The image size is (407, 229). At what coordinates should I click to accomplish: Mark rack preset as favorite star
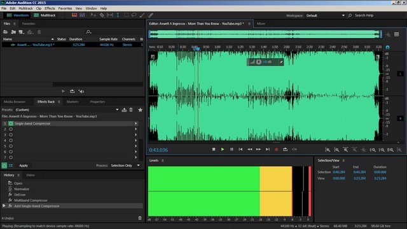[x=140, y=110]
